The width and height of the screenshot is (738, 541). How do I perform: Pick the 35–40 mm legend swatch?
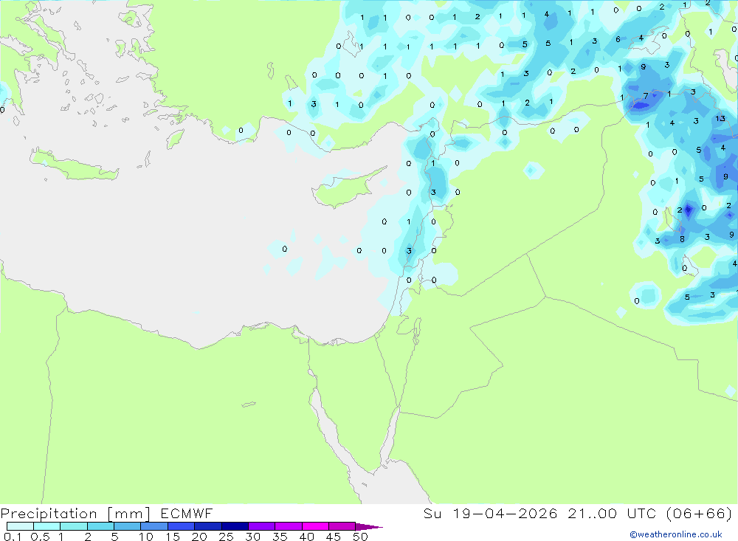[x=288, y=526]
